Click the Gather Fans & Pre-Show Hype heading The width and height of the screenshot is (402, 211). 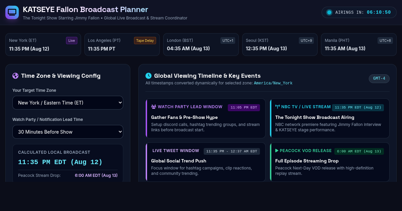point(184,117)
